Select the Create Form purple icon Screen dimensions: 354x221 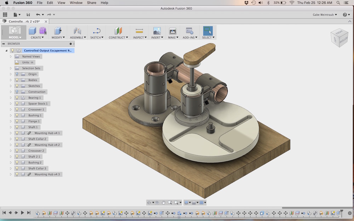[43, 31]
